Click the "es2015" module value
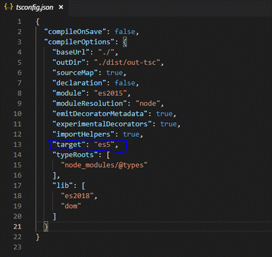The height and width of the screenshot is (257, 272). [x=110, y=93]
